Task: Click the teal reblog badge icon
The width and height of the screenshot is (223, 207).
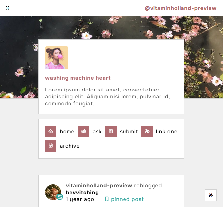Action: [60, 197]
